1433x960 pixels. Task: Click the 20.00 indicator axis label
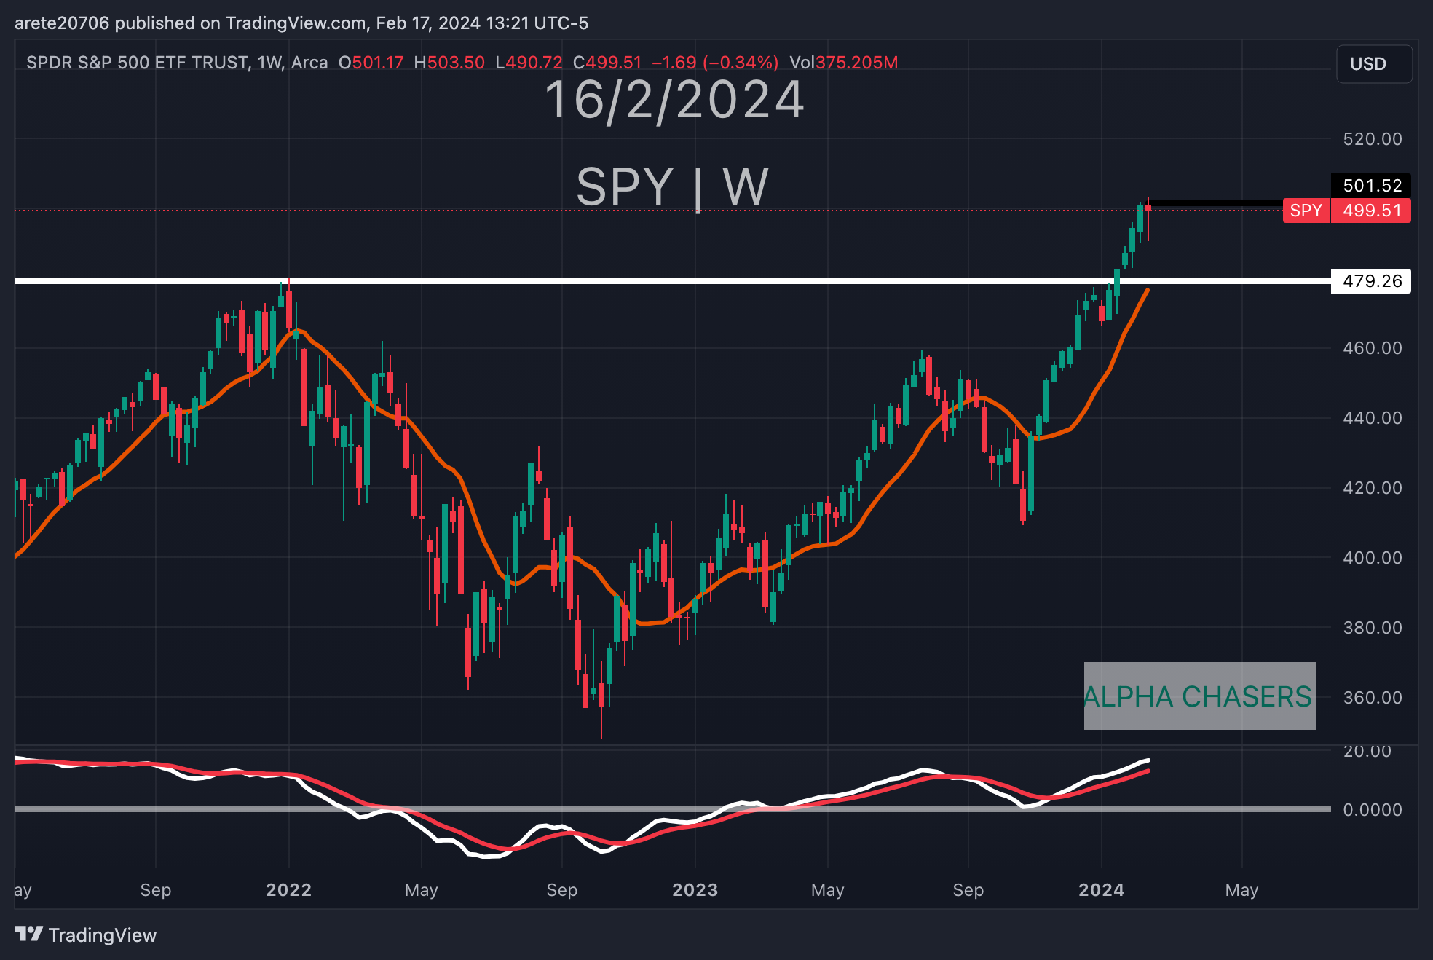click(x=1367, y=751)
